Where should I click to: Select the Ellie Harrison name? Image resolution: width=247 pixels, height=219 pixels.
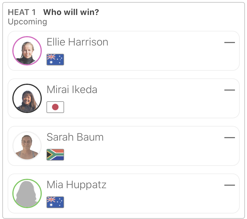[x=77, y=42]
